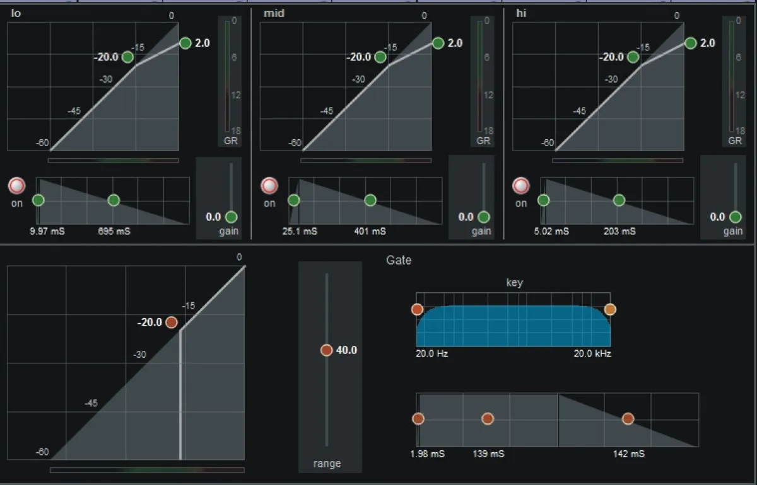Image resolution: width=757 pixels, height=485 pixels.
Task: Click the lo band 9.97 mS value
Action: pyautogui.click(x=49, y=232)
